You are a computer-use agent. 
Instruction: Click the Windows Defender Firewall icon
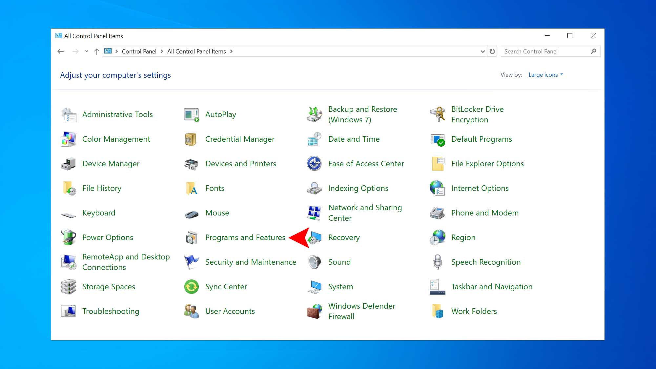315,311
